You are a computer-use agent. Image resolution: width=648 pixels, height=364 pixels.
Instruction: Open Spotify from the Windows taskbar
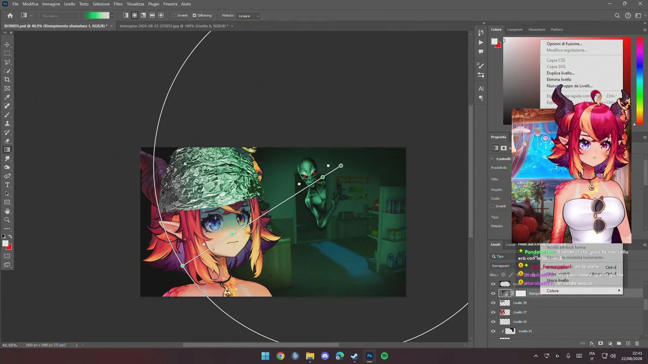pos(384,356)
